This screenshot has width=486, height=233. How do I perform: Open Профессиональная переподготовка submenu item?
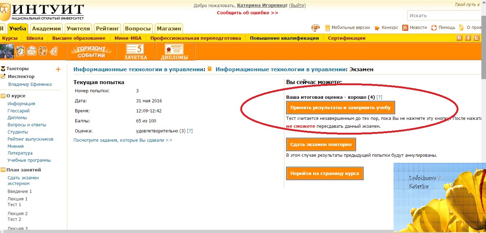pos(196,38)
